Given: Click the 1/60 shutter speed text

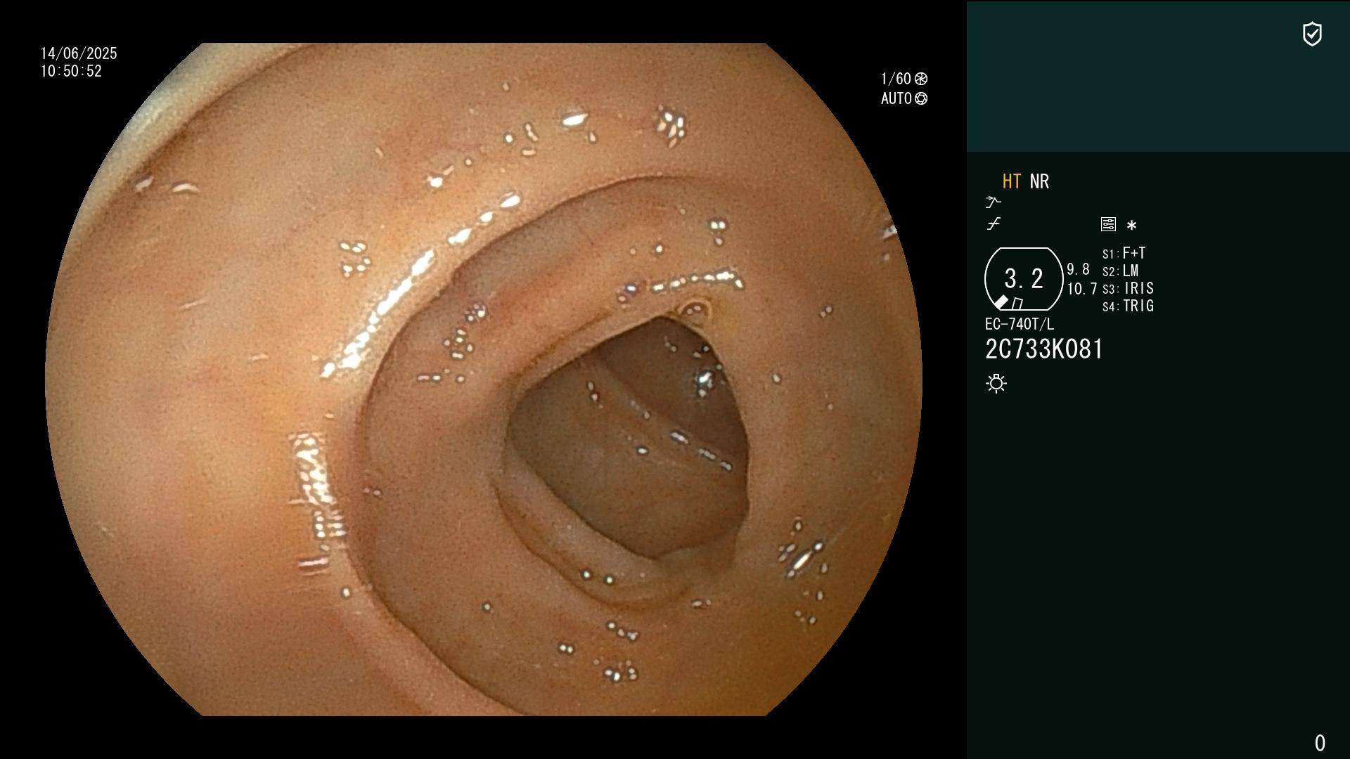Looking at the screenshot, I should (x=896, y=79).
